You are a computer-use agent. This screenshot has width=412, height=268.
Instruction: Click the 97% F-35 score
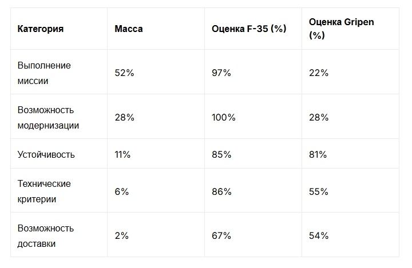tap(221, 73)
